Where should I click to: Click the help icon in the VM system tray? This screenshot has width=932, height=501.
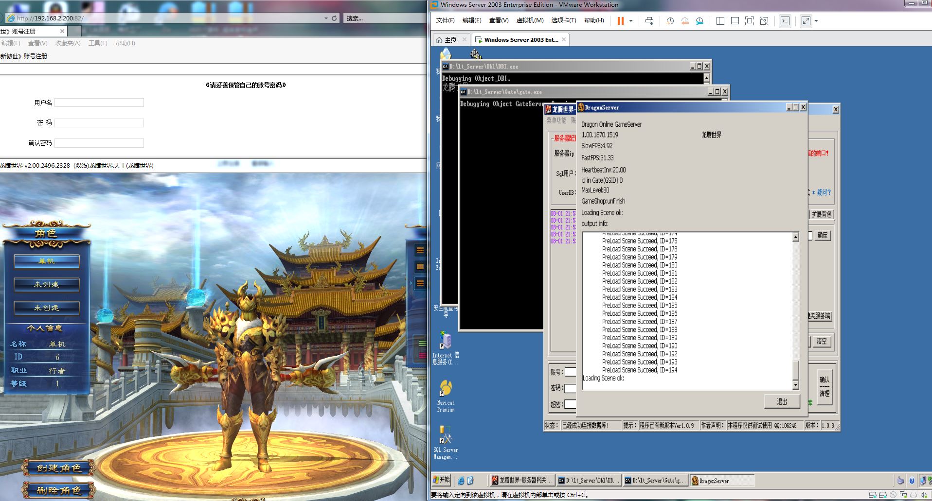click(x=912, y=481)
